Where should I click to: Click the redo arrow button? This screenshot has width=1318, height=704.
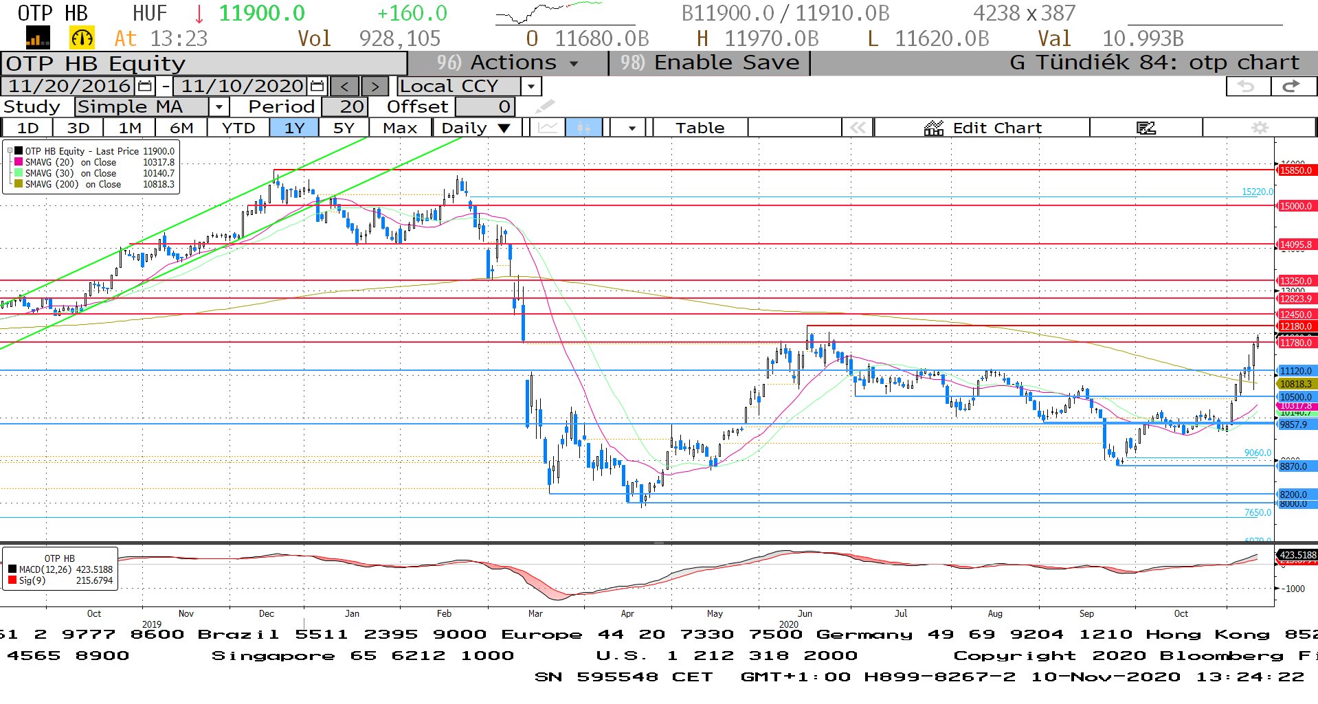[x=1293, y=86]
